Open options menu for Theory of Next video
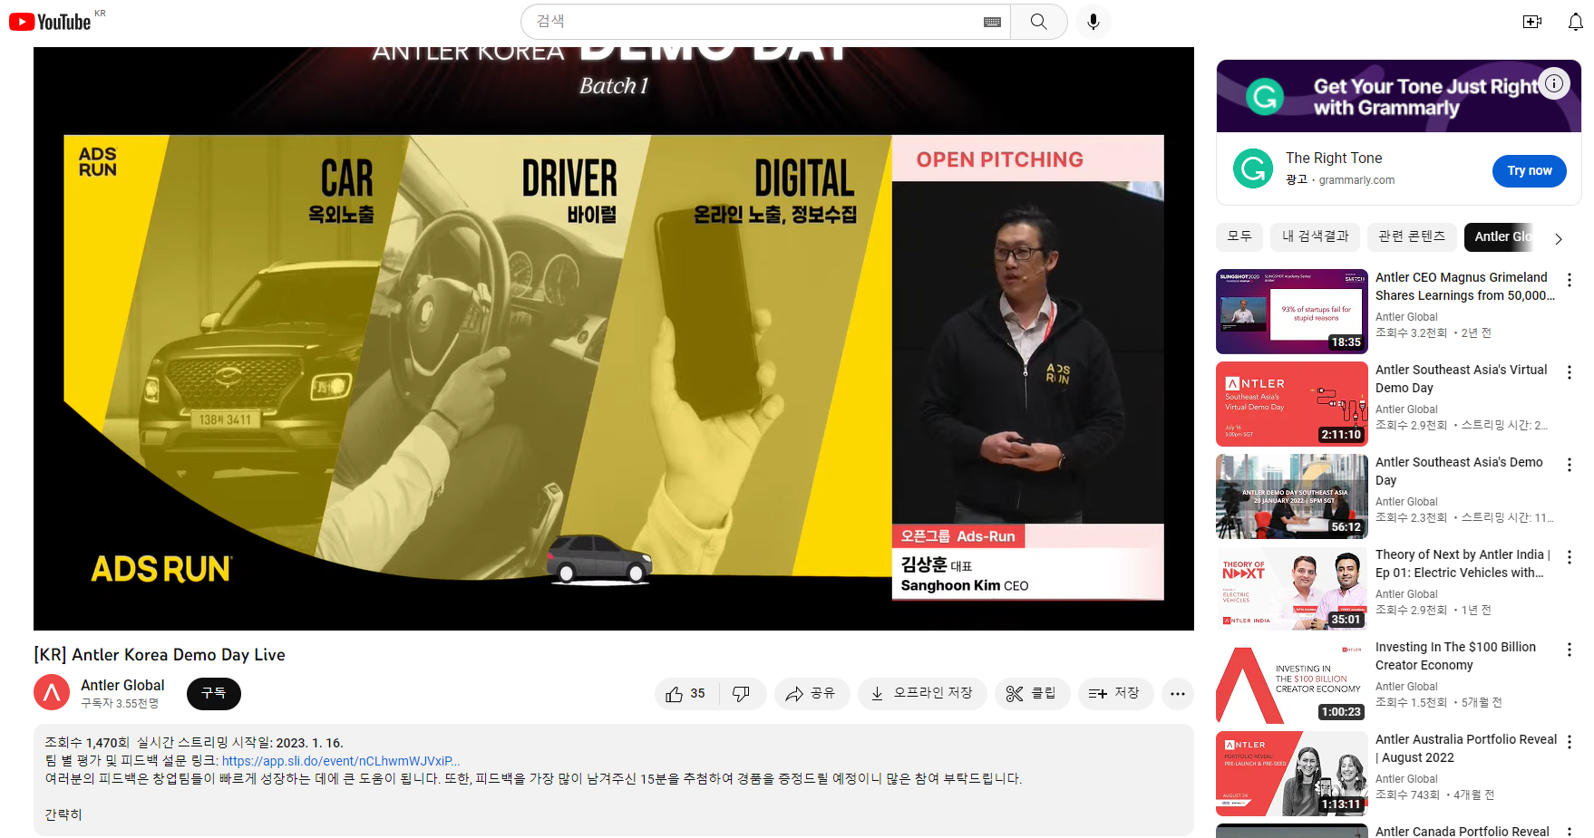Screen dimensions: 1594x838 [1570, 557]
